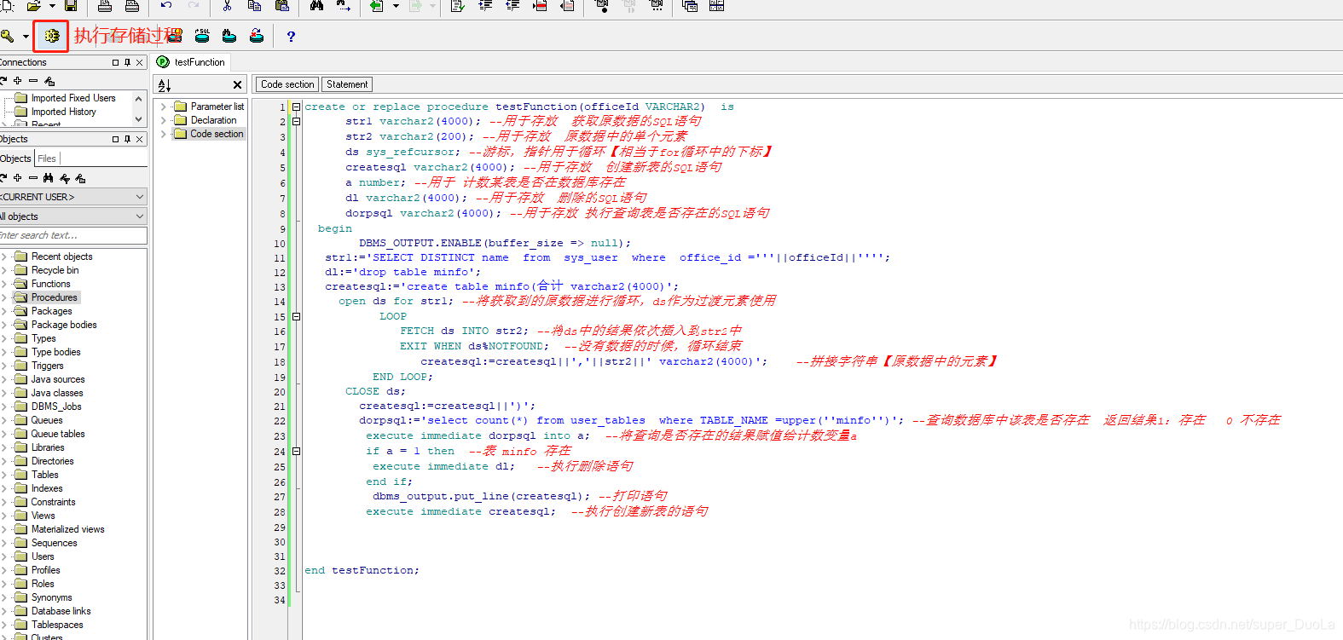The width and height of the screenshot is (1343, 640).
Task: Select the Materialized views folder
Action: pos(67,529)
